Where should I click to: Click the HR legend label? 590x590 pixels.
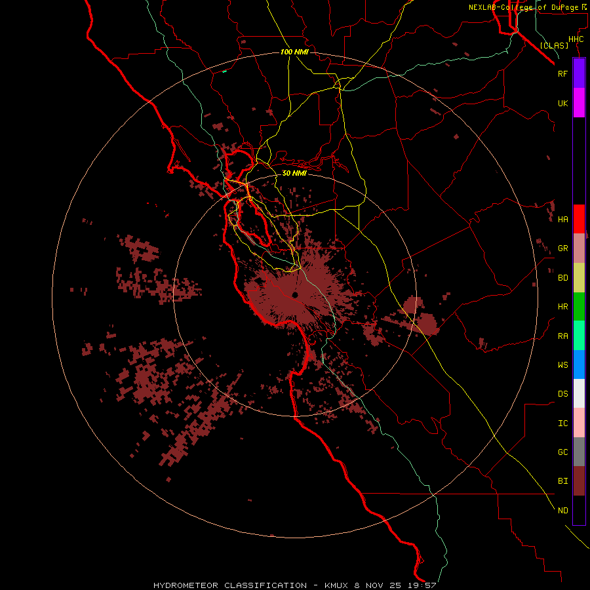[x=562, y=307]
